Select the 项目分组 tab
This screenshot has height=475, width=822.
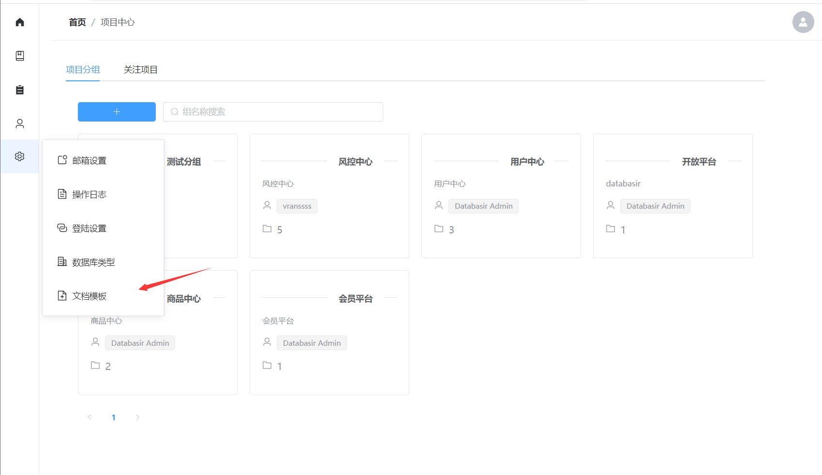tap(83, 70)
